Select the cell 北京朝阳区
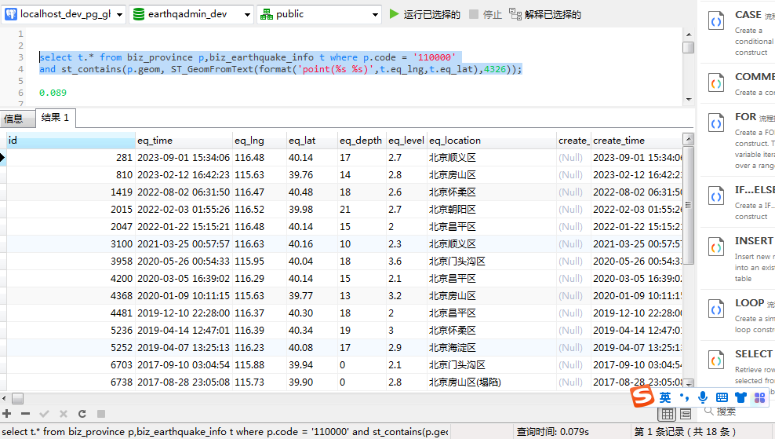 [x=492, y=210]
